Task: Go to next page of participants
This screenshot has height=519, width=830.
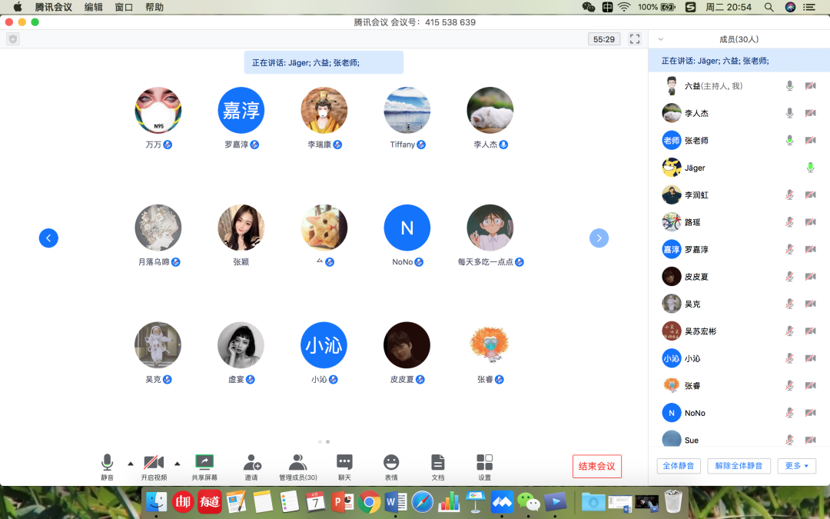Action: 599,238
